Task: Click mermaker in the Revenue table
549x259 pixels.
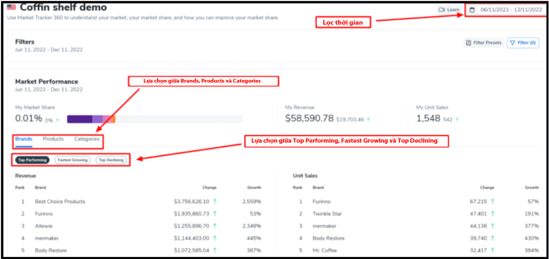Action: (47, 238)
